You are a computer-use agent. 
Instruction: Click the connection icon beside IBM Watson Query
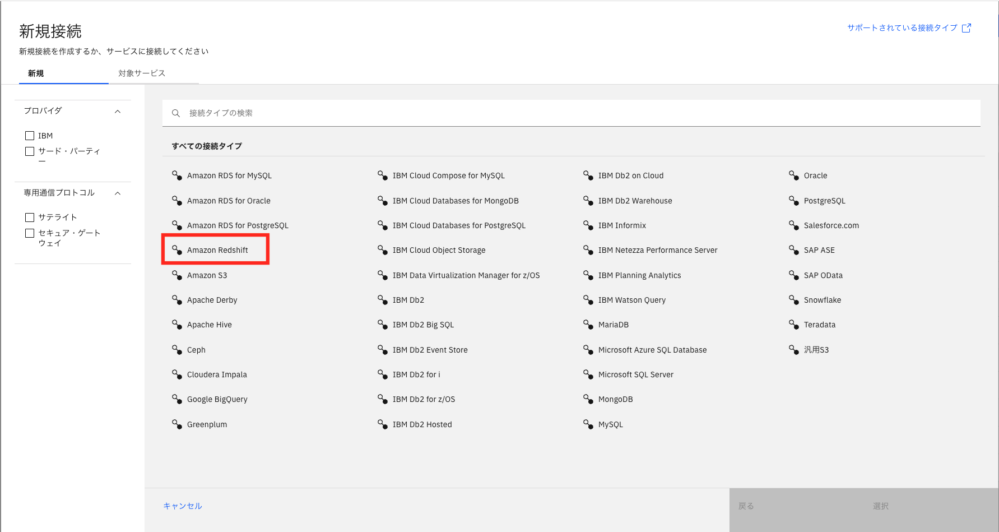[588, 300]
